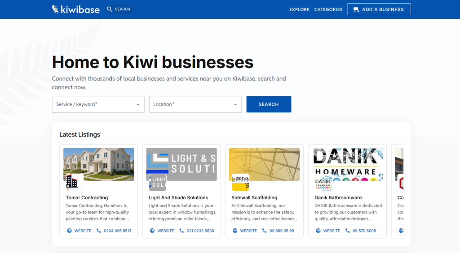Click phone icon beside 021 0233 8630
Screen dimensions: 460x253
181,231
